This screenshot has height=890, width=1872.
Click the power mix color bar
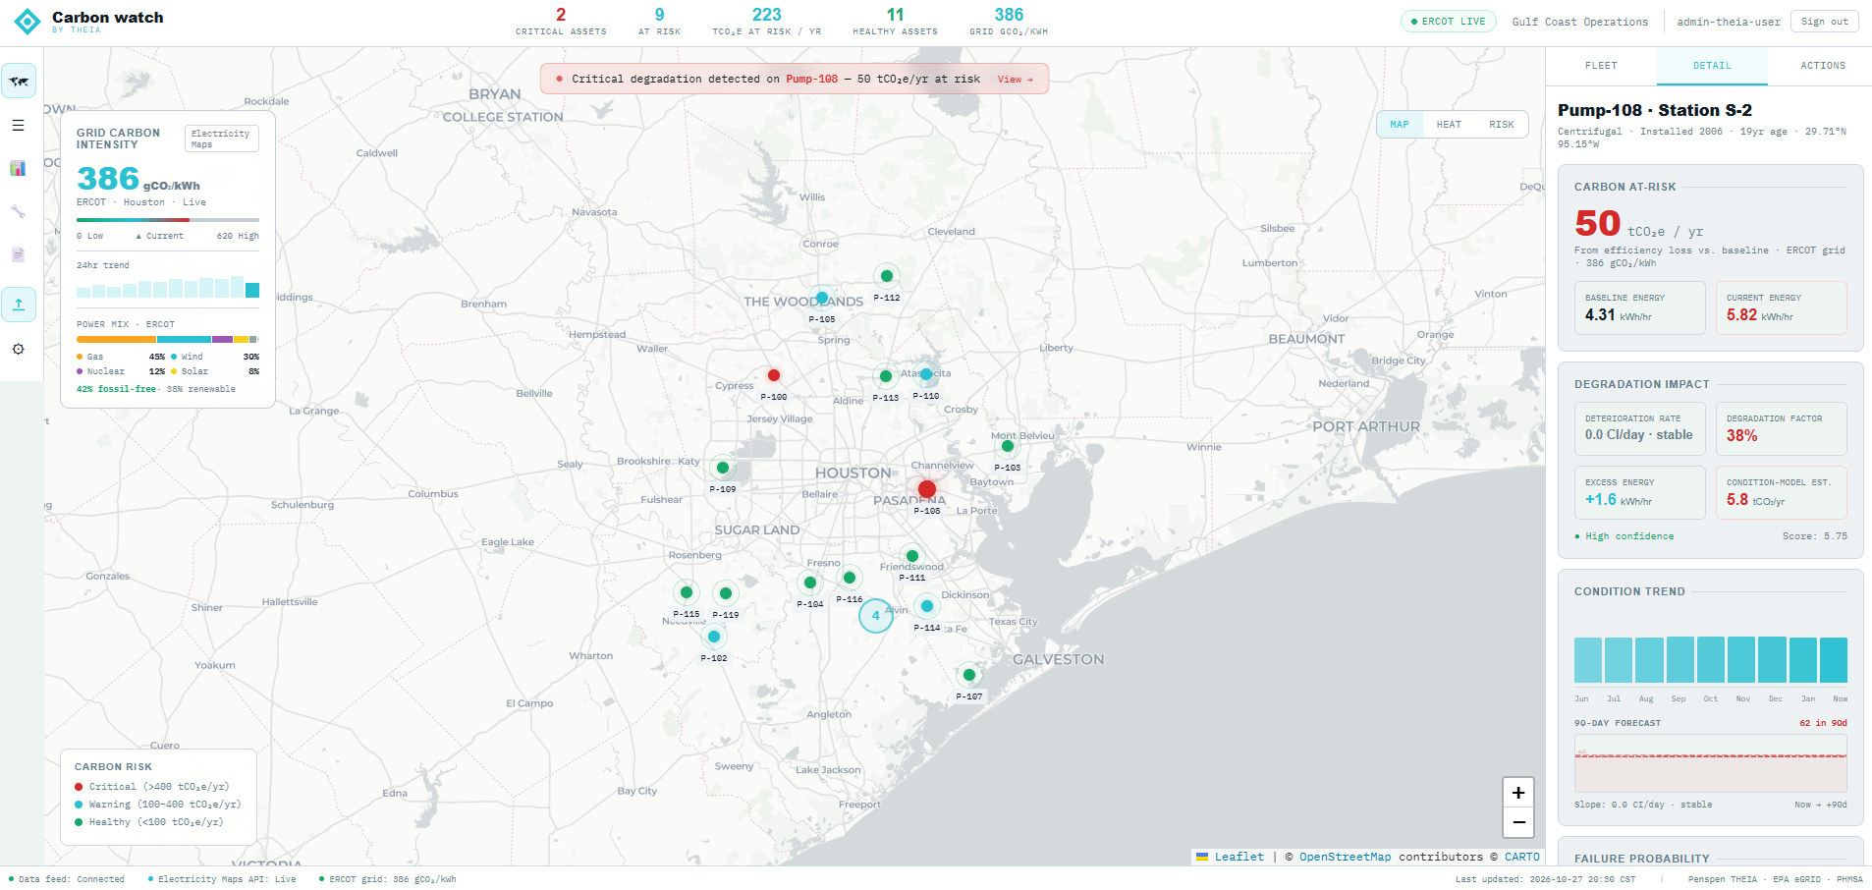tap(168, 339)
